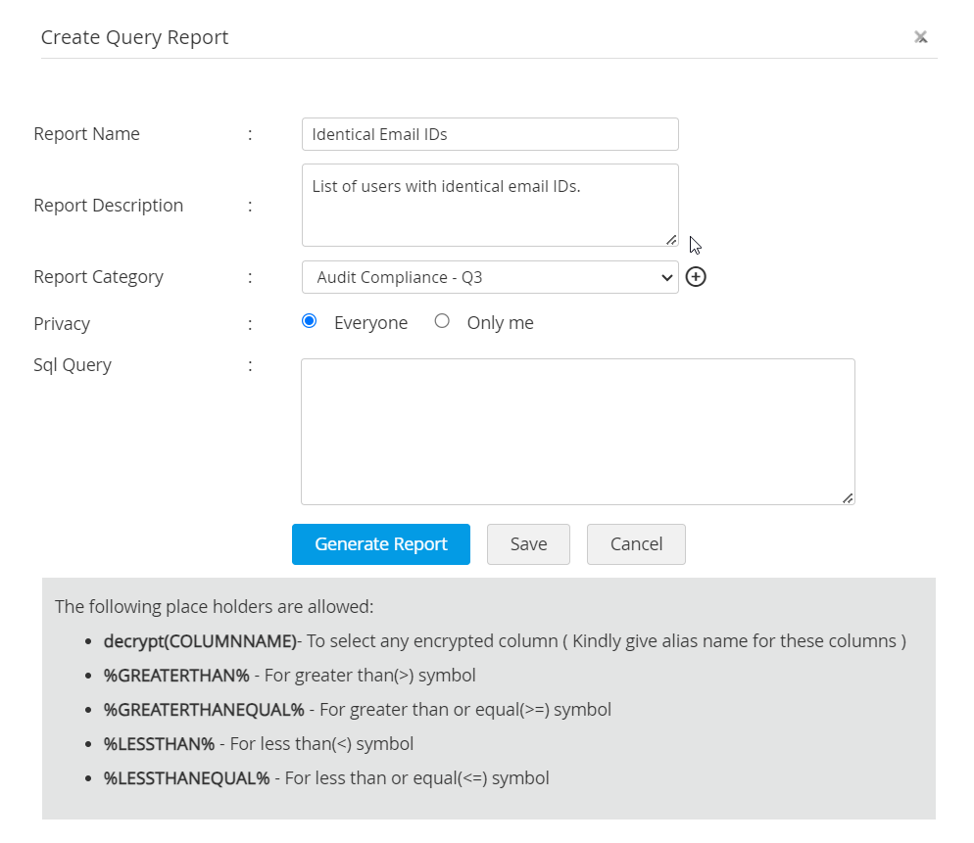974x843 pixels.
Task: Save the query report
Action: [x=528, y=544]
